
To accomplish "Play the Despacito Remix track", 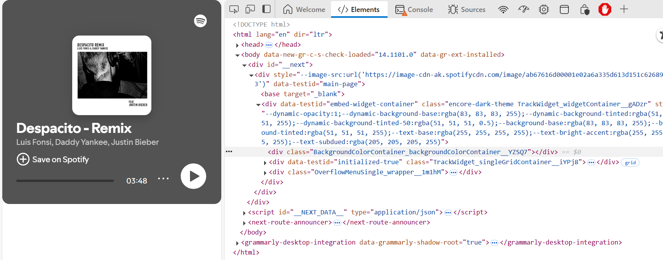I will point(193,176).
